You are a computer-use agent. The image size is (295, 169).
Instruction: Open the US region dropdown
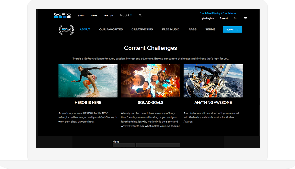[235, 18]
